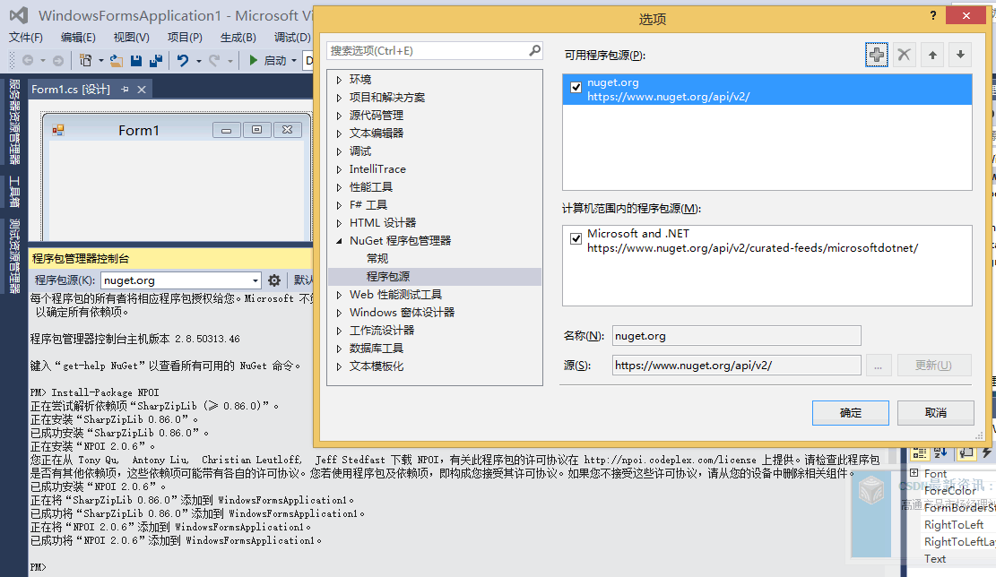
Task: Click the navigate forward toolbar icon
Action: [57, 60]
